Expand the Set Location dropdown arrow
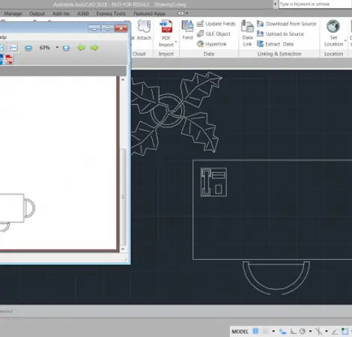This screenshot has width=352, height=337. coord(345,40)
